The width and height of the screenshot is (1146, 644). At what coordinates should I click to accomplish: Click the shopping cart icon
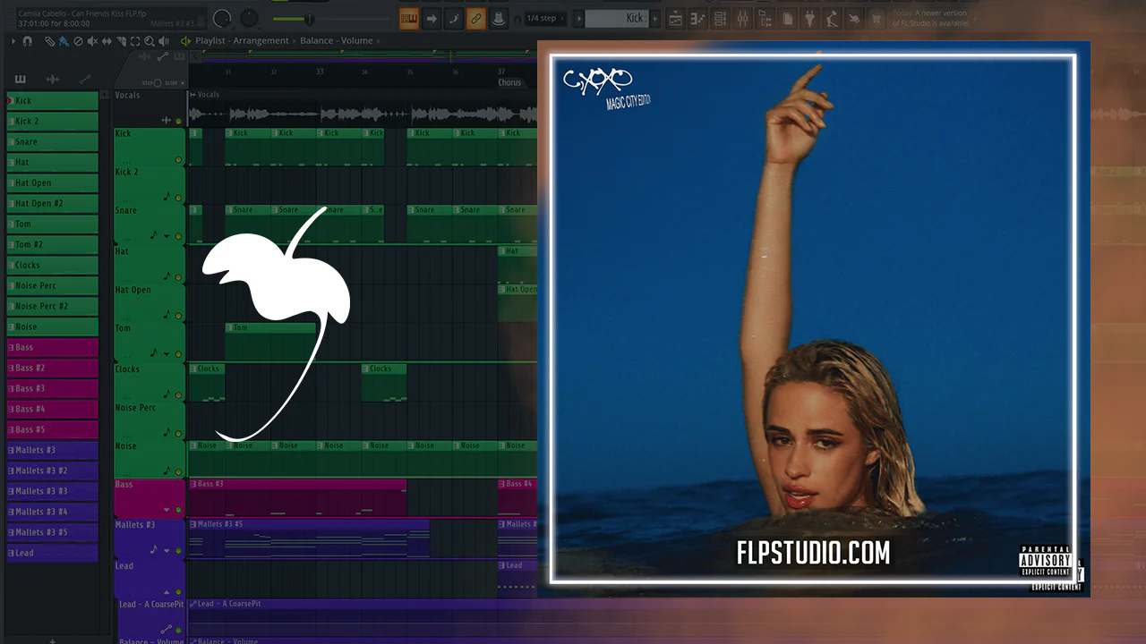pyautogui.click(x=877, y=19)
